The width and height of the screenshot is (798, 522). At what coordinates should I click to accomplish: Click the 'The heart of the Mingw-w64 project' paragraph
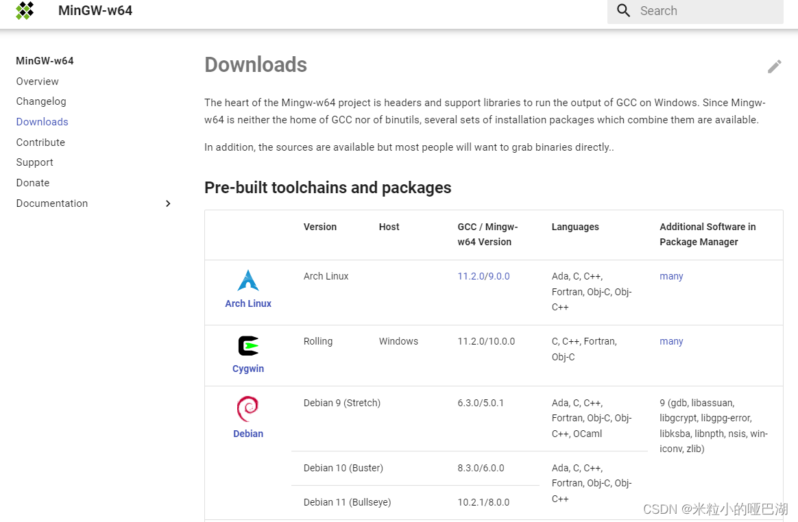click(x=485, y=111)
